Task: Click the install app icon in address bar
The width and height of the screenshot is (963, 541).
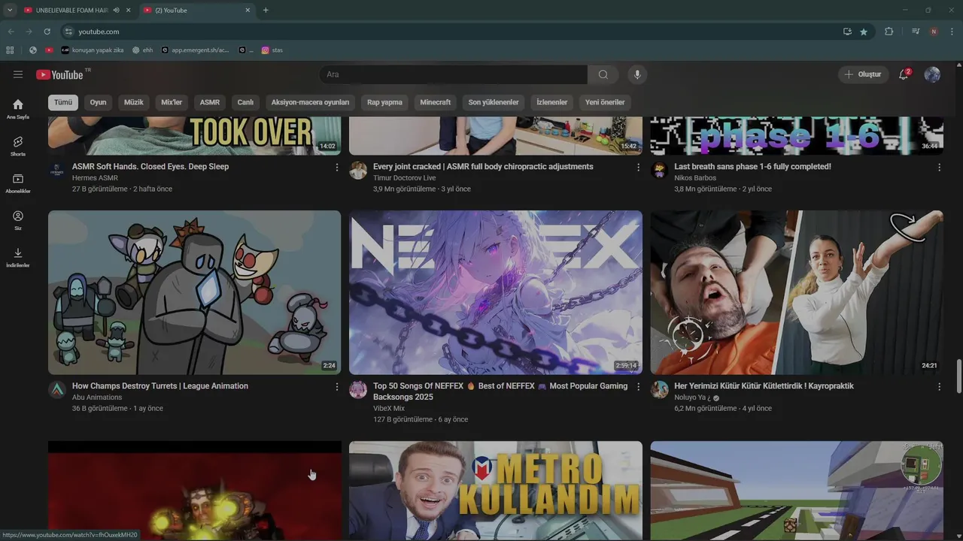Action: [x=847, y=32]
